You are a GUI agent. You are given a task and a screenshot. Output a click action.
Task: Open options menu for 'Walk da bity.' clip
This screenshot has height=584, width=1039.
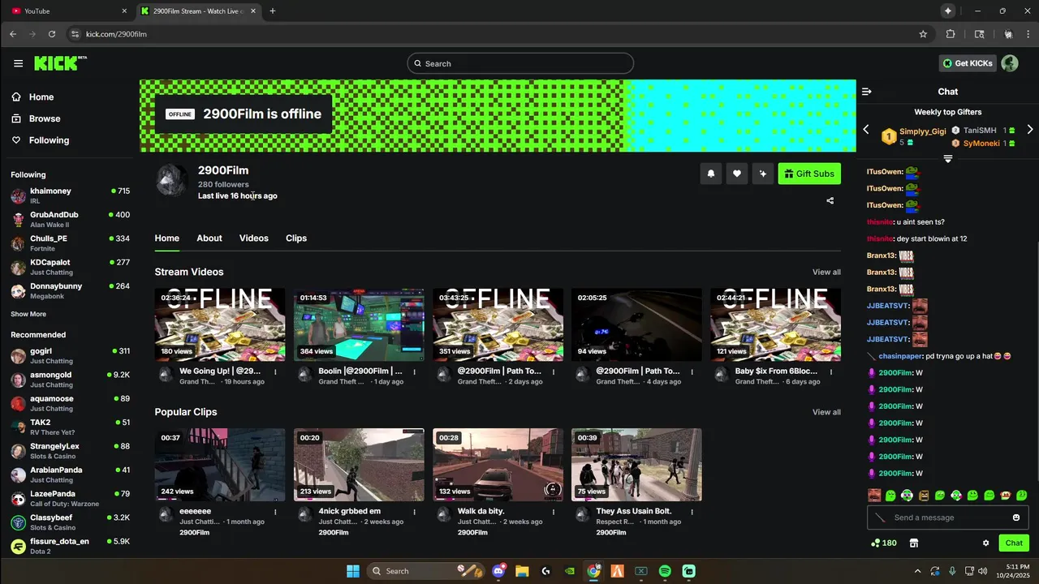(553, 512)
